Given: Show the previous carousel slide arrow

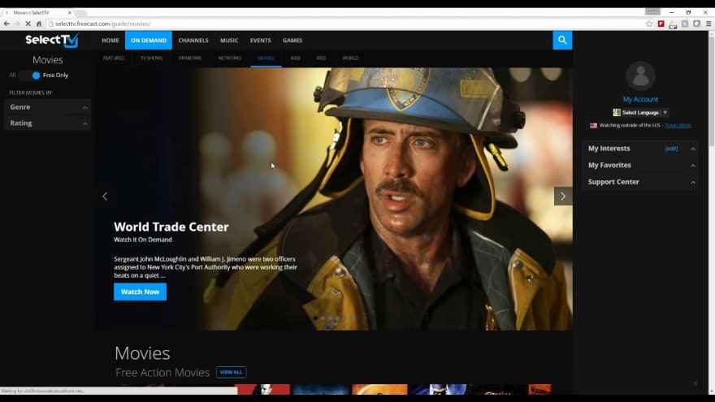Looking at the screenshot, I should [x=105, y=196].
